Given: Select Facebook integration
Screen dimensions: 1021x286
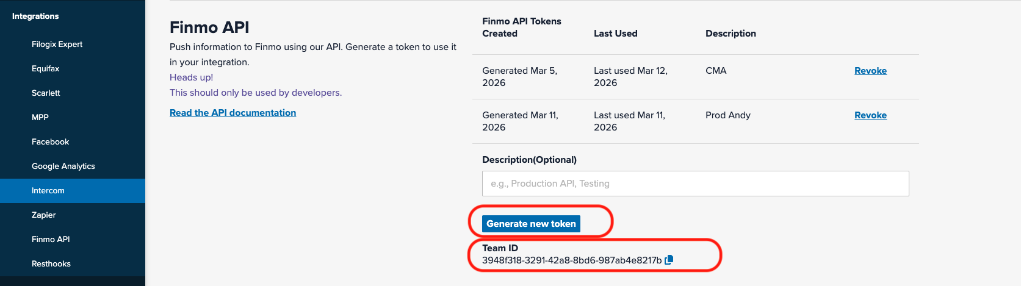Looking at the screenshot, I should 50,142.
